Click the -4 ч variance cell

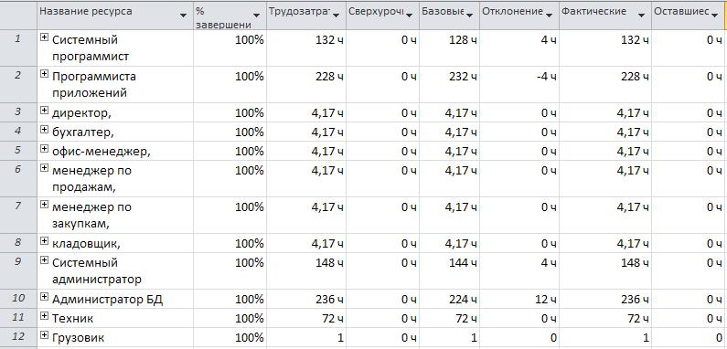[x=519, y=84]
